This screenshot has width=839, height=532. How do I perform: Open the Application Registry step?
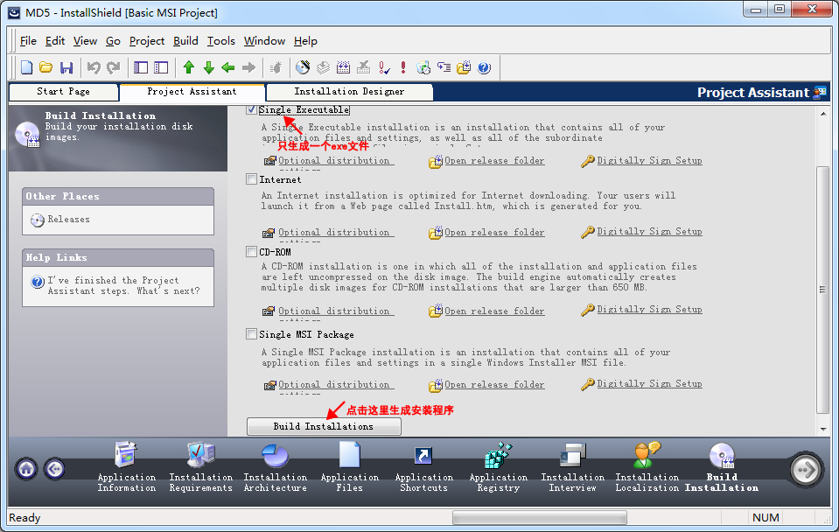point(498,466)
